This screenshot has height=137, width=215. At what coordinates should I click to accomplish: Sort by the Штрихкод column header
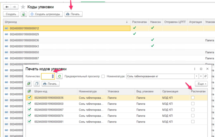pyautogui.click(x=67, y=22)
